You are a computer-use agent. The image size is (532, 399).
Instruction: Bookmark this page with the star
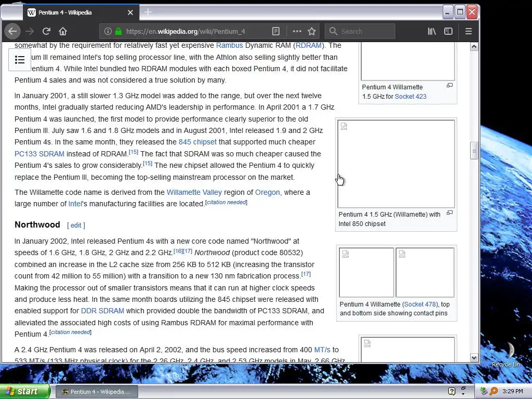[x=312, y=31]
